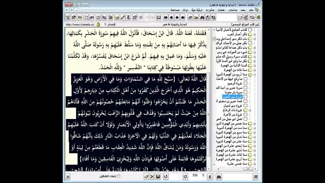Click the open gray book toolbar icon
This screenshot has height=183, width=325.
(x=252, y=18)
